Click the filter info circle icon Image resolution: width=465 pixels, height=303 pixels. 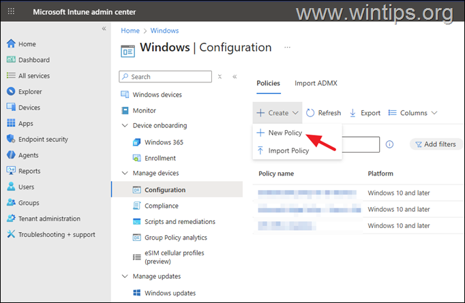pyautogui.click(x=389, y=144)
